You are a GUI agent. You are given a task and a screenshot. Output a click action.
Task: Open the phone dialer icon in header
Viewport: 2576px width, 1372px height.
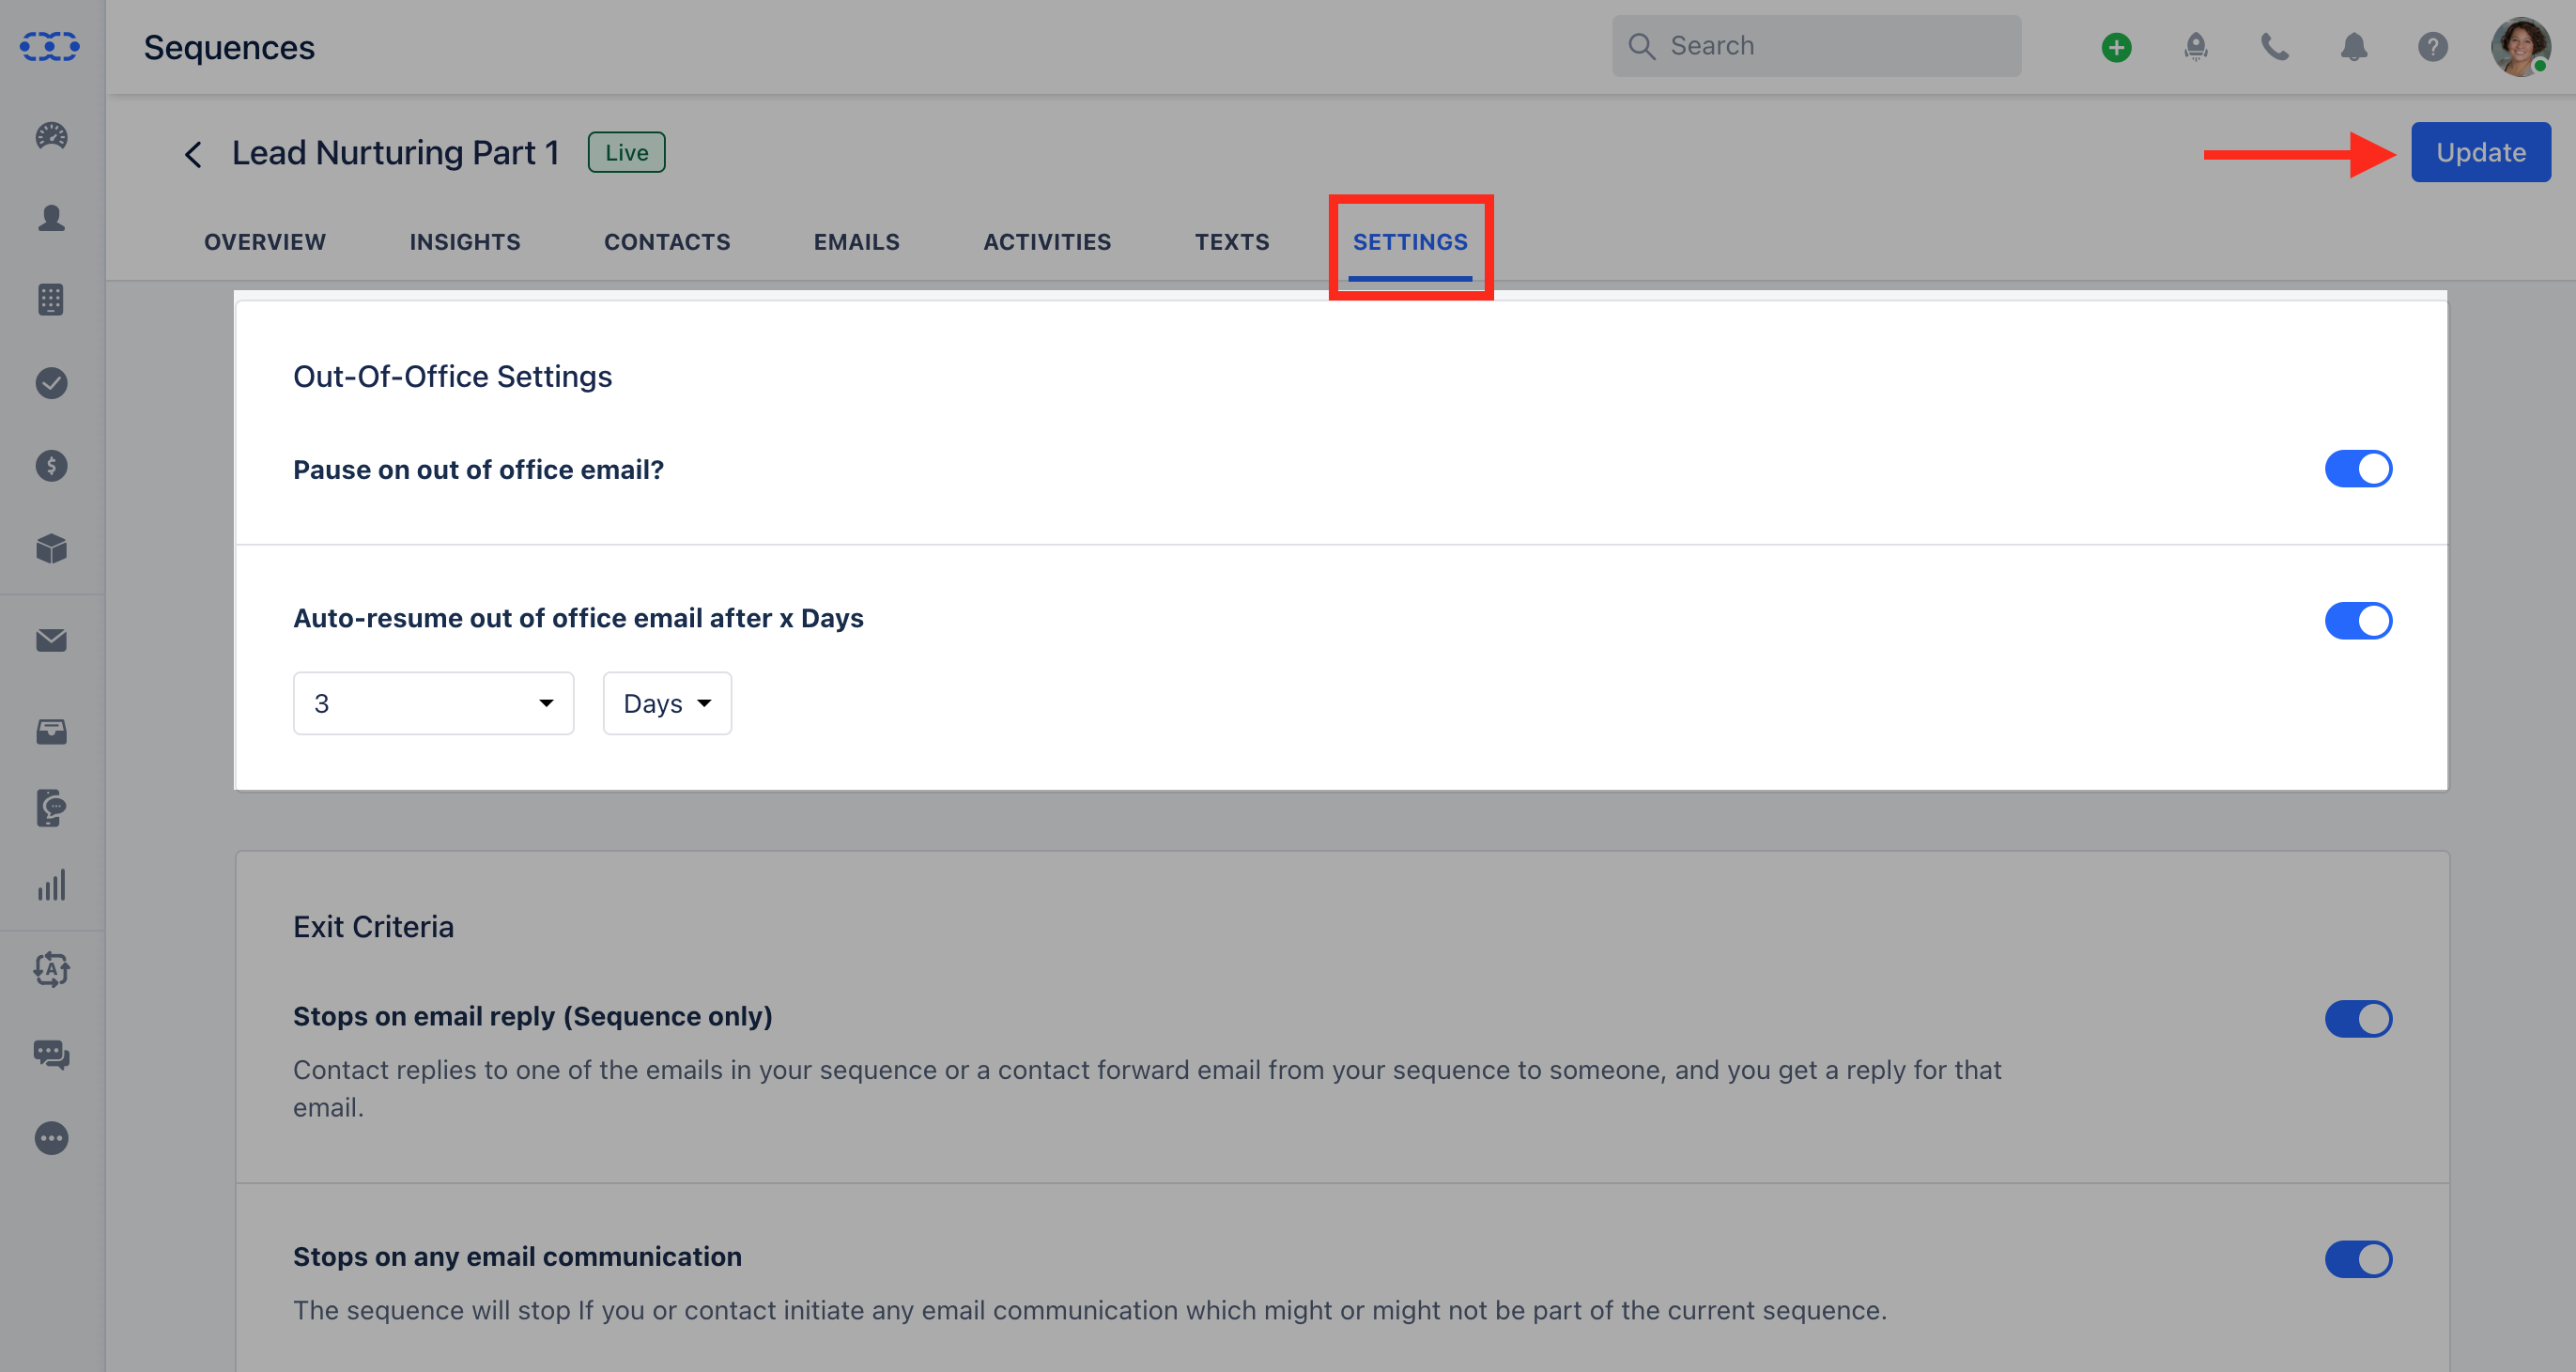click(x=2275, y=47)
